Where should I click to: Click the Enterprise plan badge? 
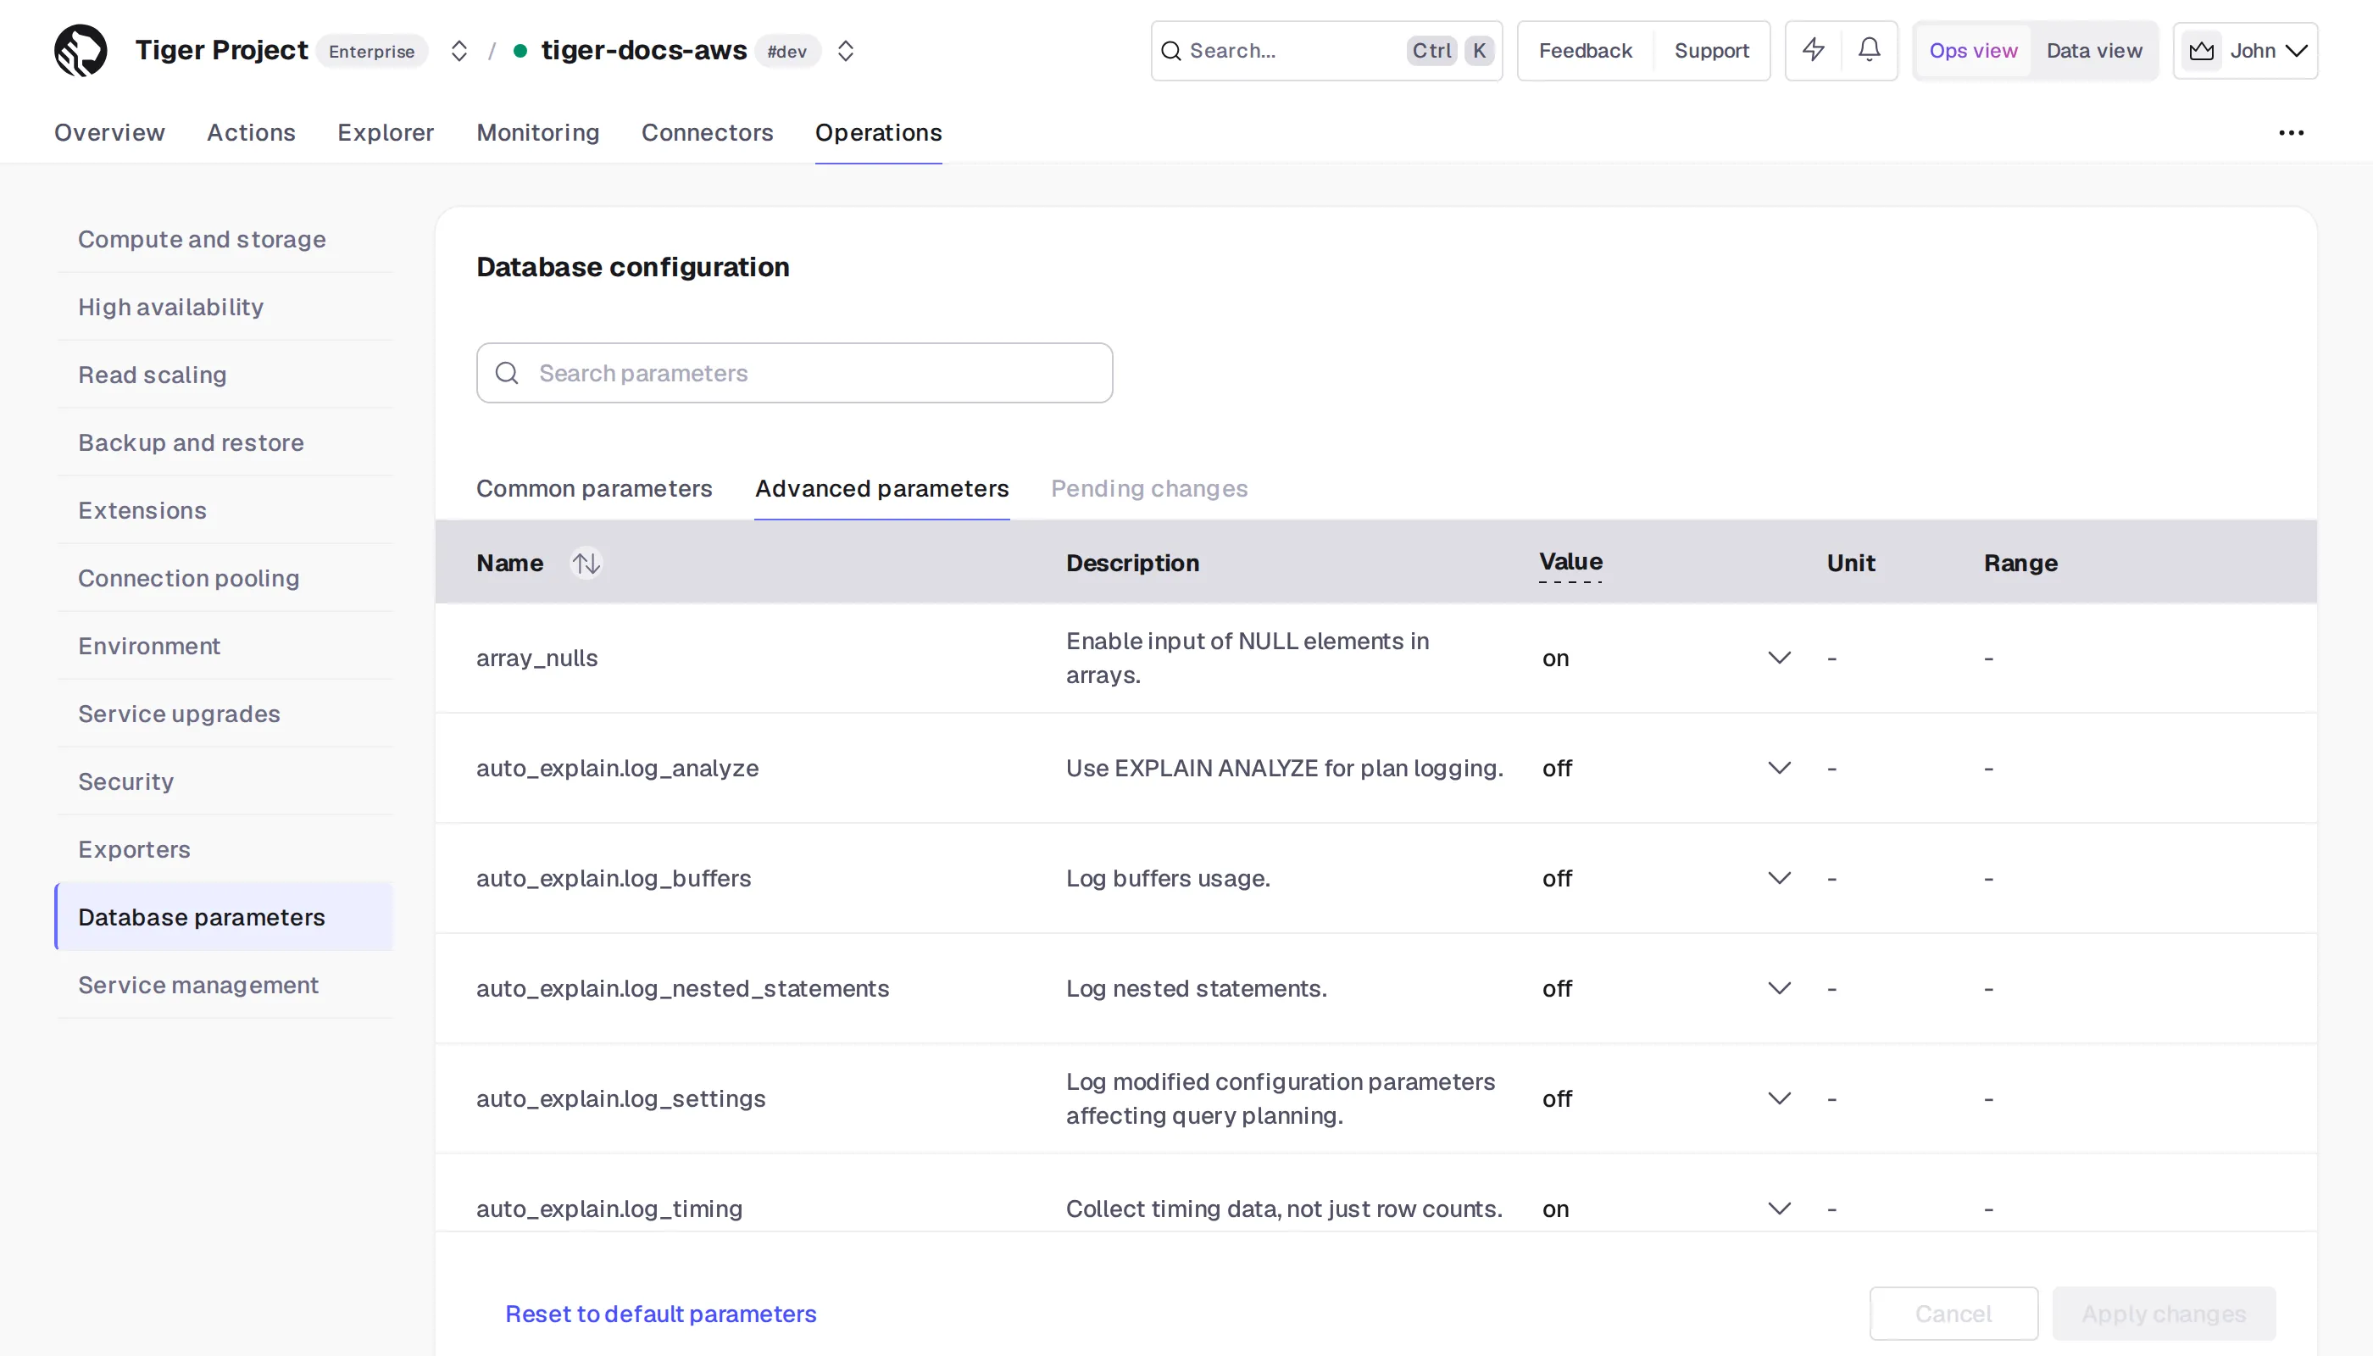click(x=371, y=51)
